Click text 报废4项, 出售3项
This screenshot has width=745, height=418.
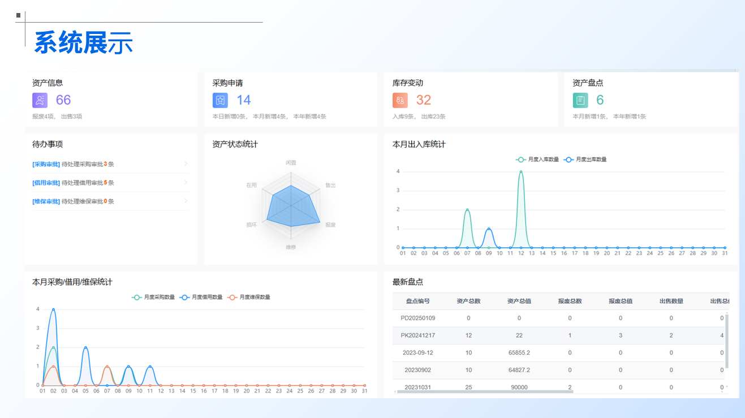(x=57, y=117)
